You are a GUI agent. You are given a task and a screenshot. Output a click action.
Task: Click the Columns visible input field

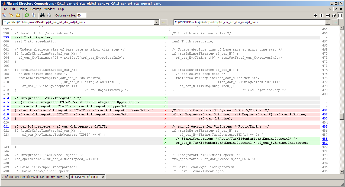coord(82,15)
